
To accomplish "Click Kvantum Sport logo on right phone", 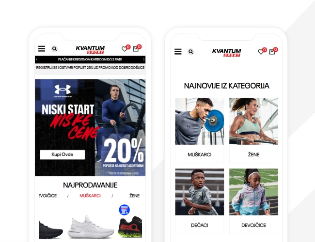I will point(227,52).
